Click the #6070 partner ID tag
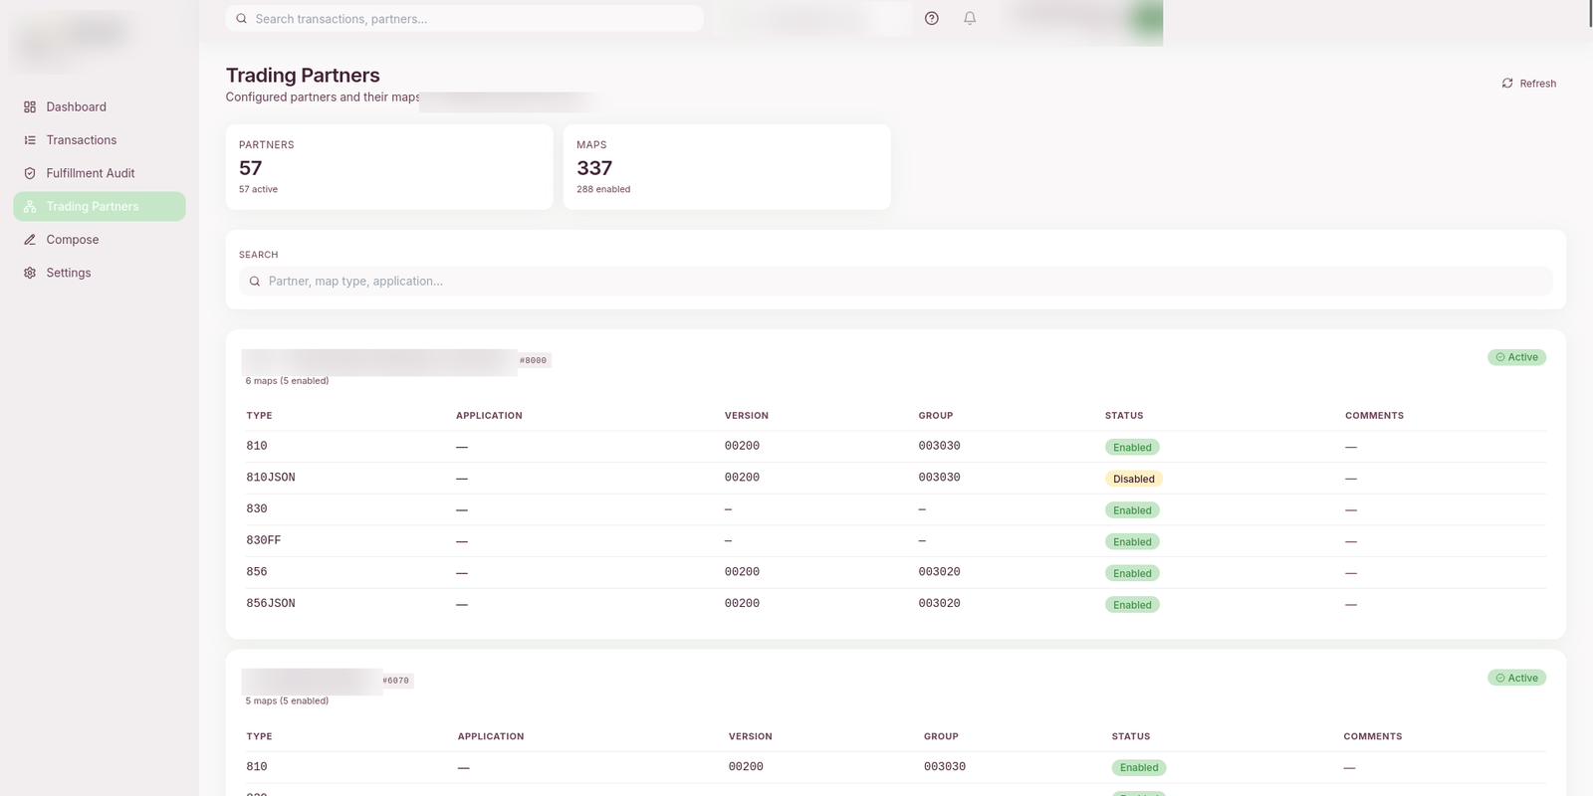This screenshot has width=1593, height=796. coord(396,681)
